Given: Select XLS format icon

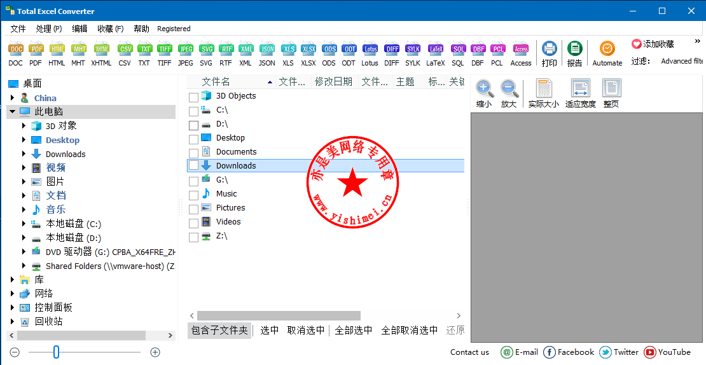Looking at the screenshot, I should tap(288, 54).
